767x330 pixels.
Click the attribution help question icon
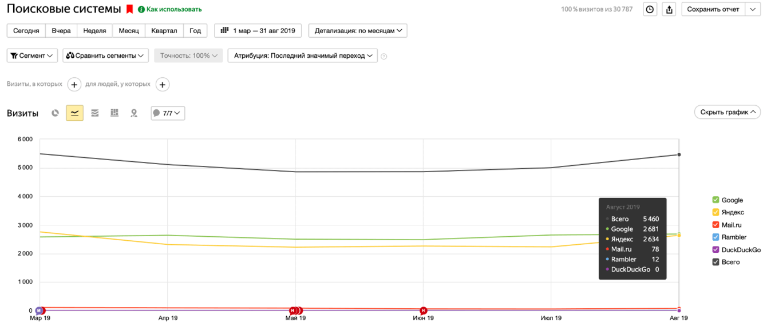[x=384, y=56]
